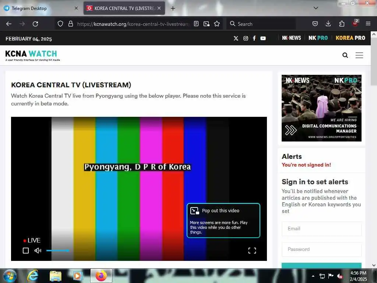This screenshot has width=377, height=283.
Task: Open a new browser tab
Action: point(173,8)
